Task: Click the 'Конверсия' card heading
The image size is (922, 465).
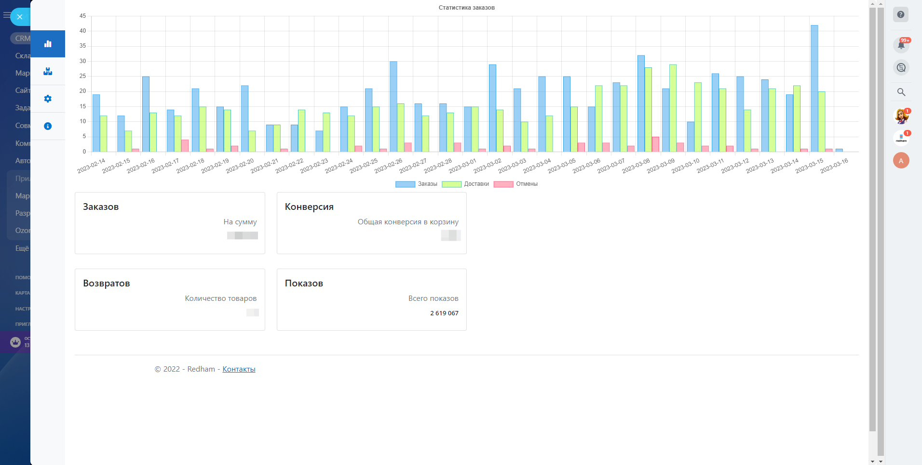Action: click(309, 207)
